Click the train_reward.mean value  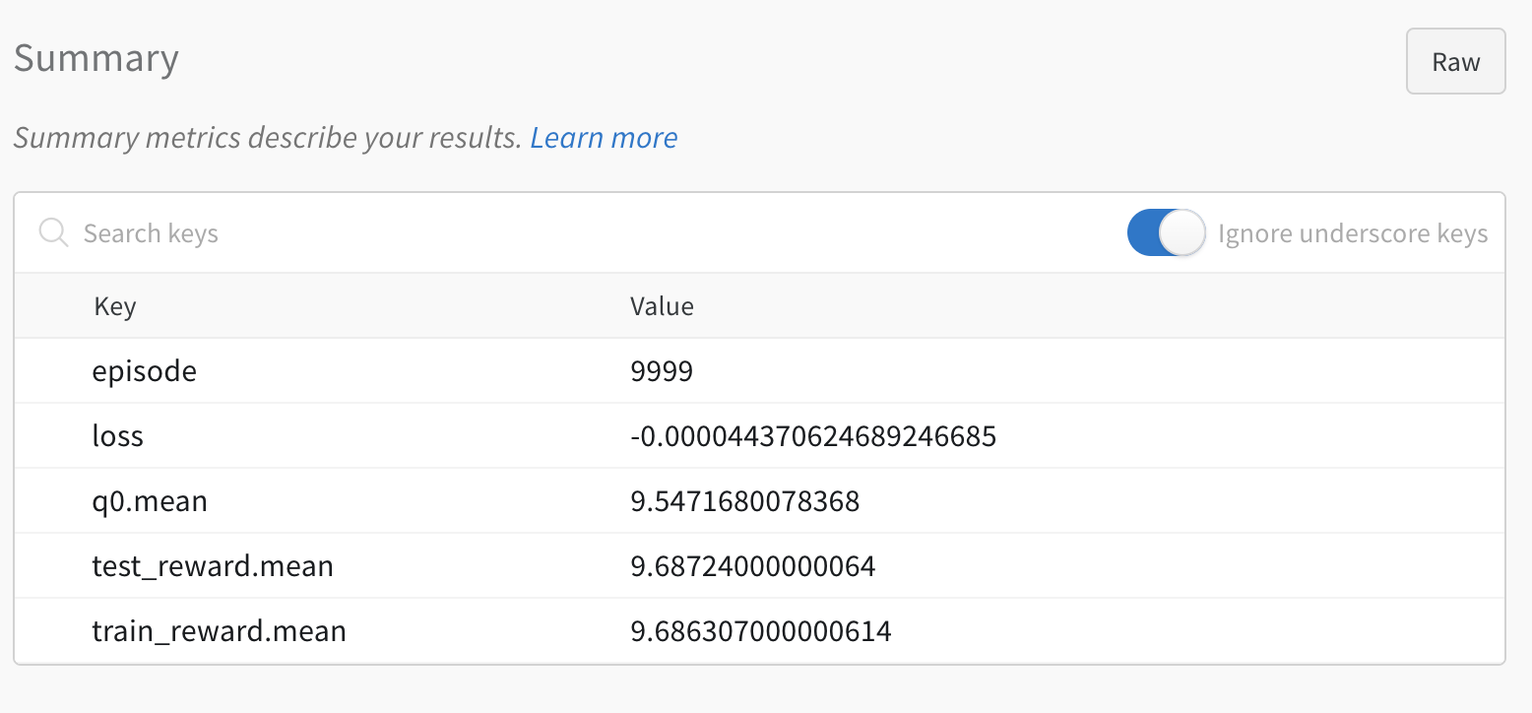point(760,630)
